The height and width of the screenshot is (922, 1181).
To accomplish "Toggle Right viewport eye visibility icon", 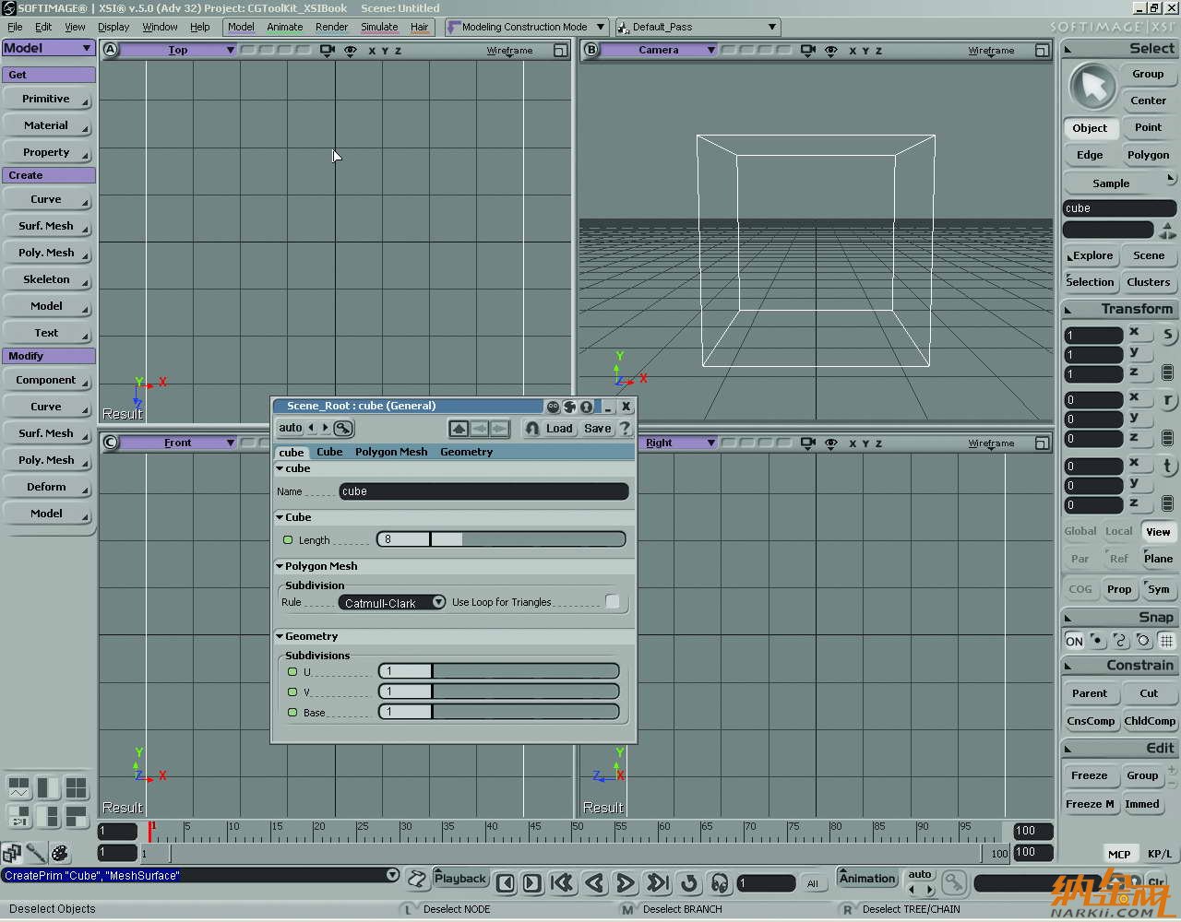I will point(831,443).
